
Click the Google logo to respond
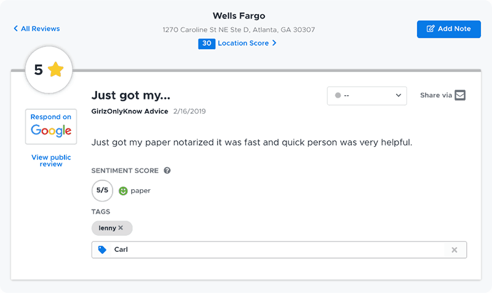51,131
